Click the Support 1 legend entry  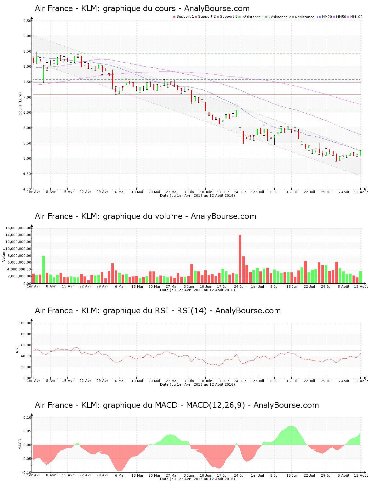184,17
